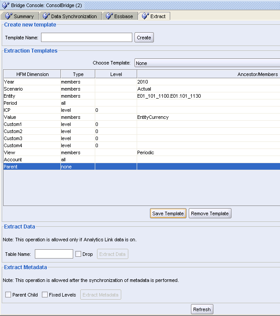Viewport: 280px width, 316px height.
Task: Click the Periodic member cell
Action: click(x=209, y=152)
